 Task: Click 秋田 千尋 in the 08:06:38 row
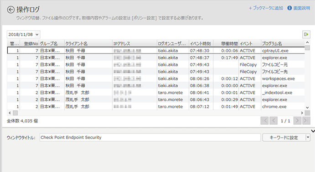click(x=75, y=86)
